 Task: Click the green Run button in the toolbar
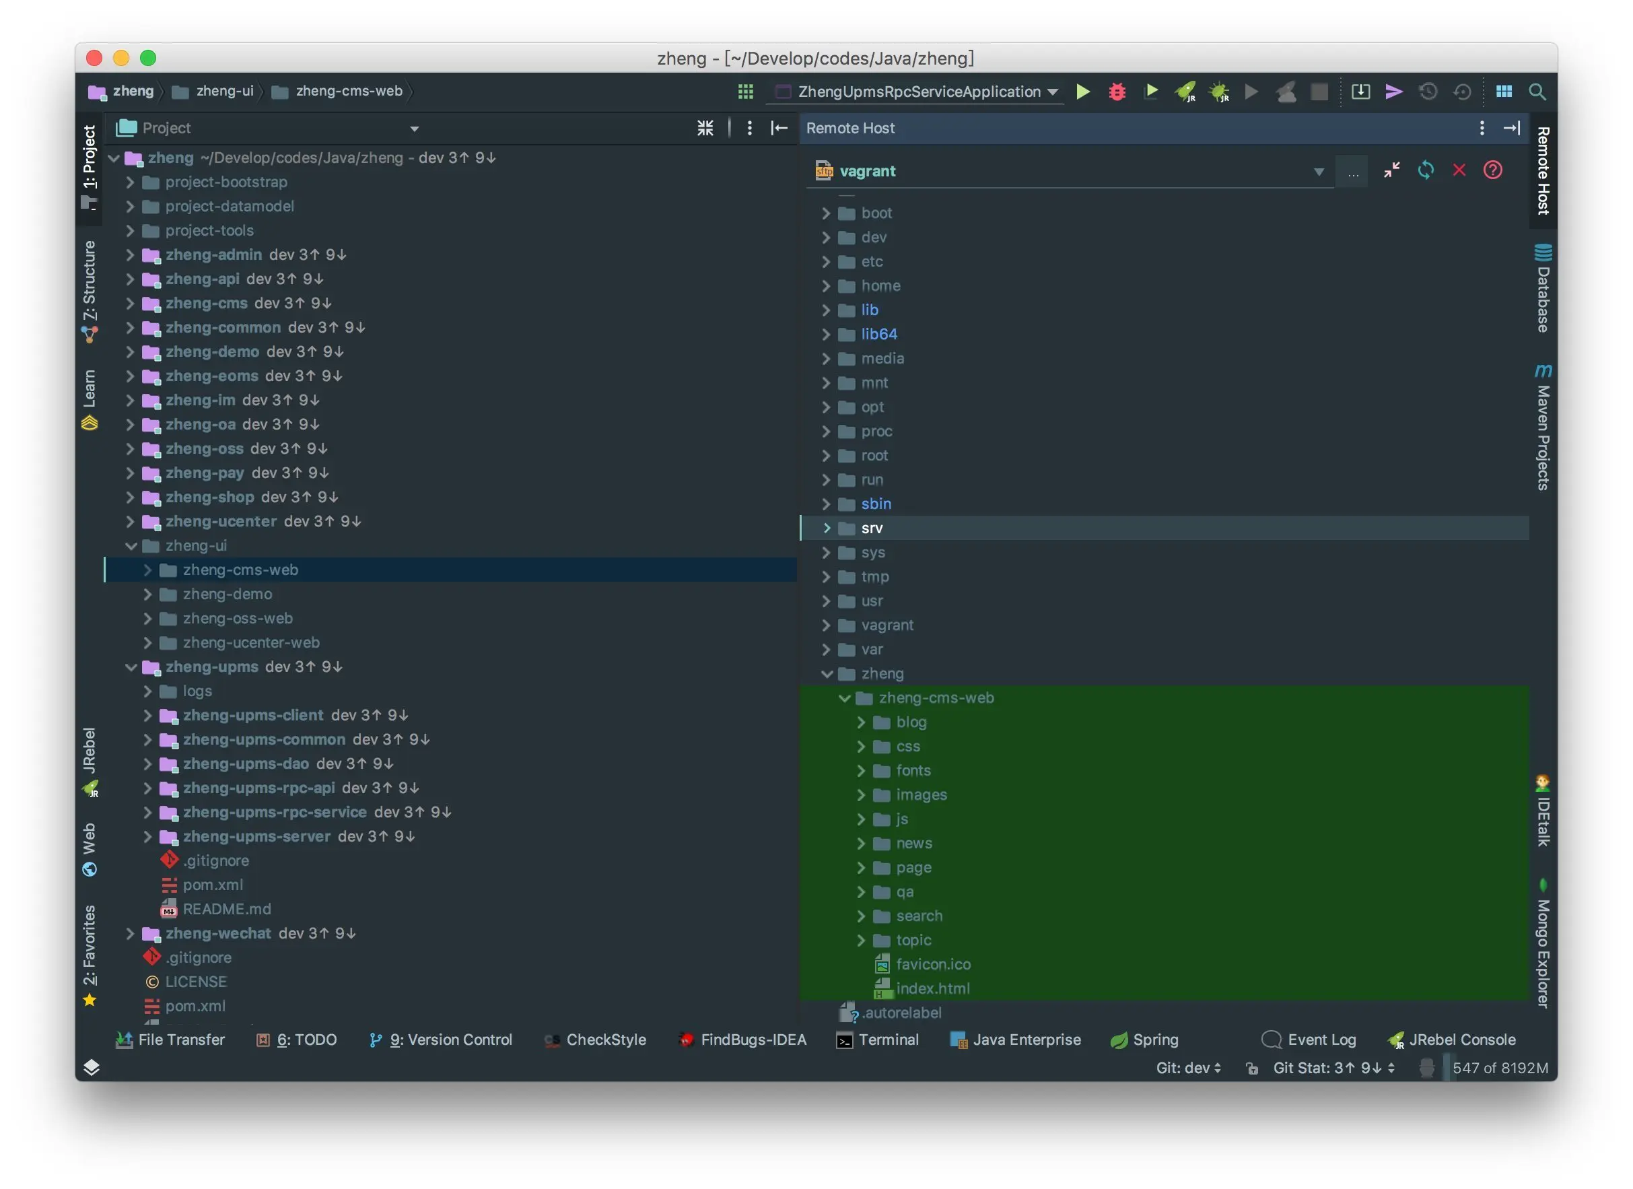(1082, 92)
